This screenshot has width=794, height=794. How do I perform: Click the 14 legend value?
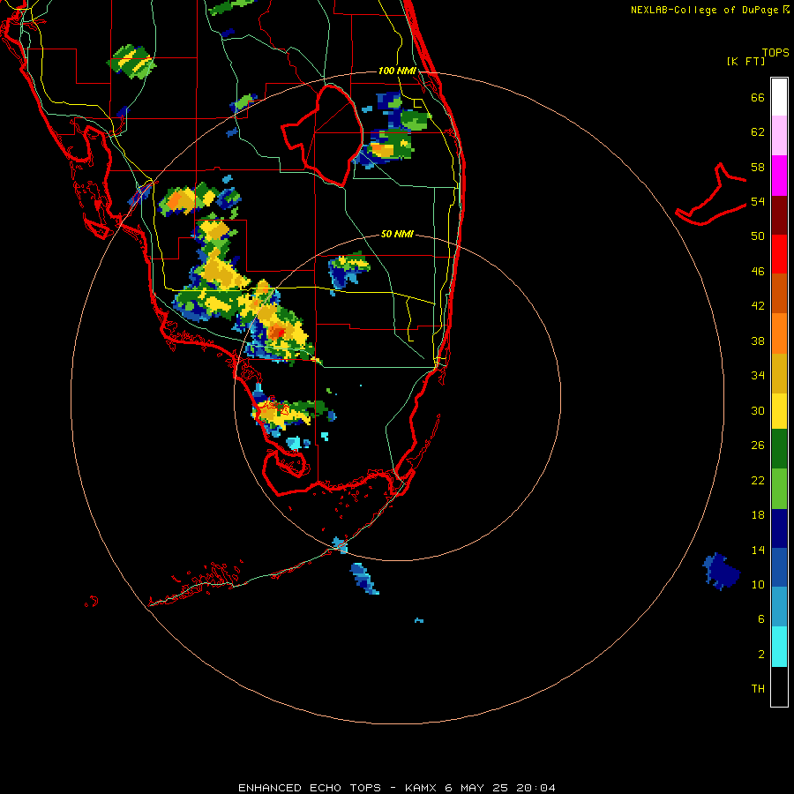[758, 550]
